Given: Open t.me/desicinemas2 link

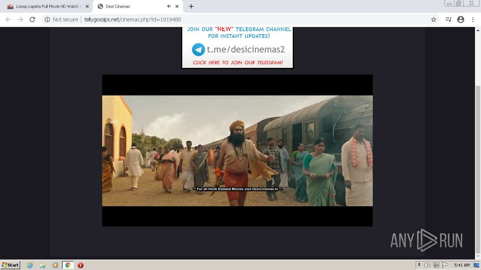Looking at the screenshot, I should [246, 49].
